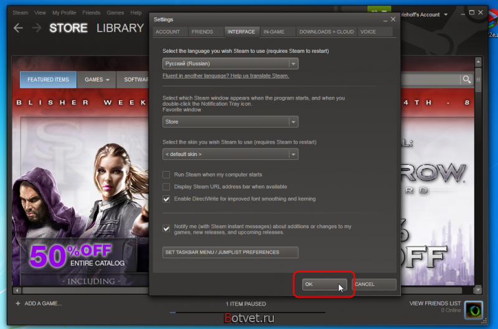
Task: Close the Settings dialog with X
Action: (393, 19)
